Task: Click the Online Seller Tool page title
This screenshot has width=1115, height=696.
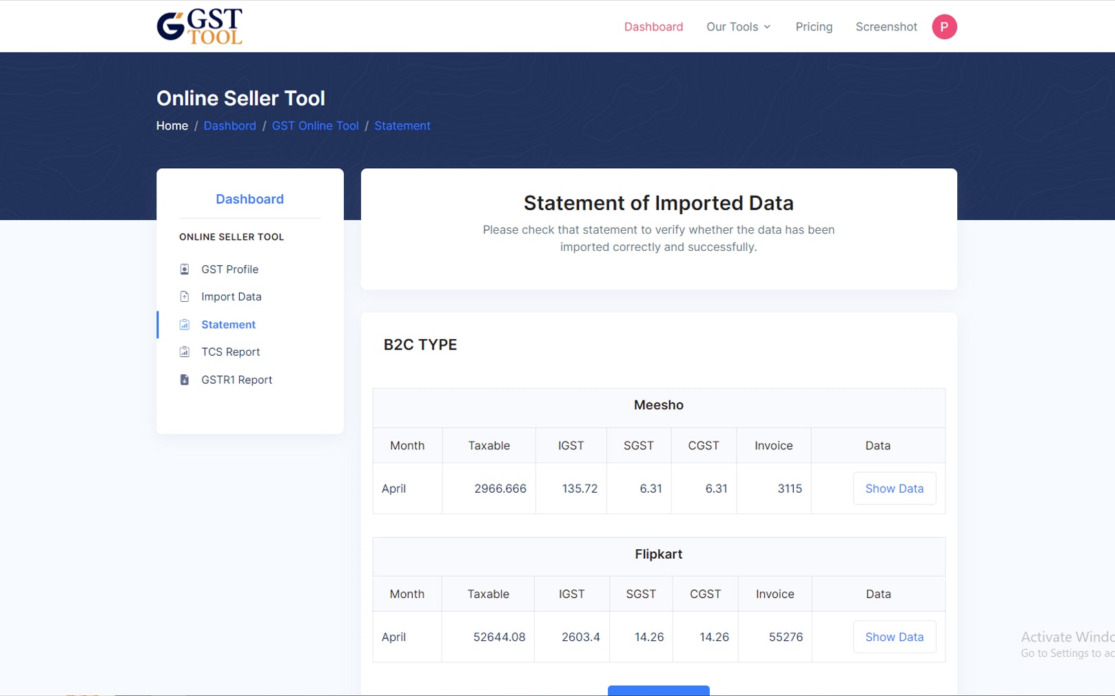Action: 241,98
